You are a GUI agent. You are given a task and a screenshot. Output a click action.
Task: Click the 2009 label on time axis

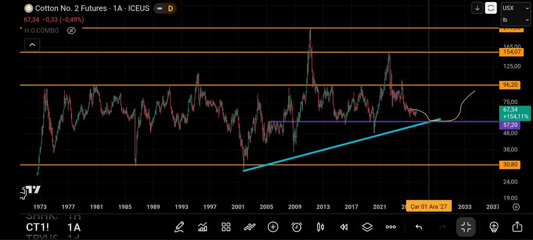[295, 207]
